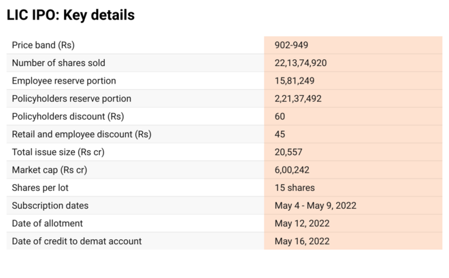
Task: Click the shares sold value 22,13,74,920
Action: [301, 63]
